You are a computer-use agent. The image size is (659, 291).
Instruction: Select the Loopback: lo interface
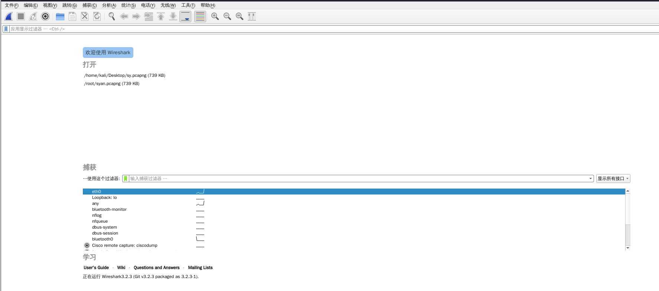point(104,197)
